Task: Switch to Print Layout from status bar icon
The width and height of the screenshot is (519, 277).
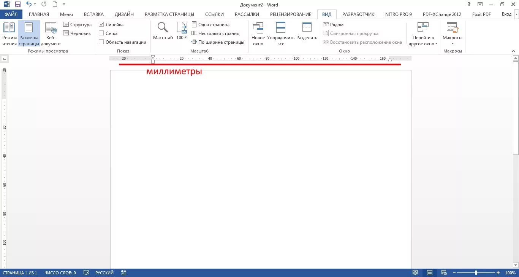Action: pyautogui.click(x=429, y=273)
